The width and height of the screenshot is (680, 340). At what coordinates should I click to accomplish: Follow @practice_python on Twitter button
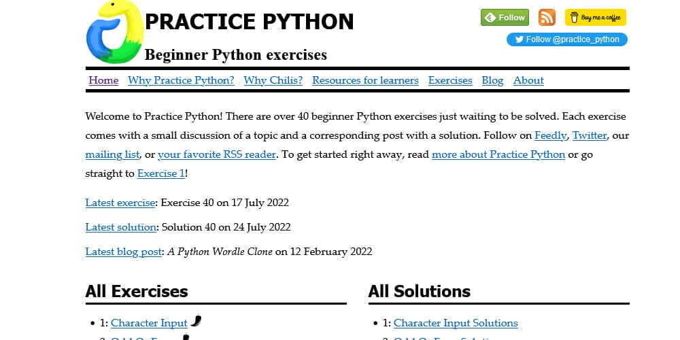tap(566, 39)
